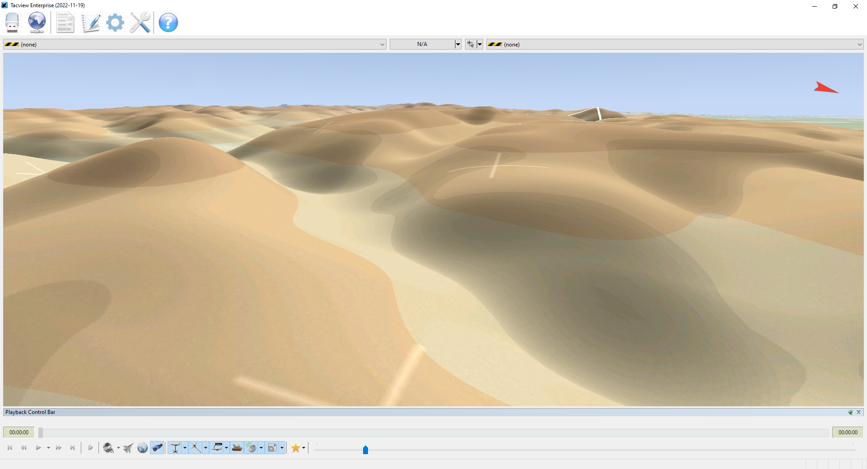The height and width of the screenshot is (469, 867).
Task: Pin the Playback Control Bar panel
Action: pos(850,412)
